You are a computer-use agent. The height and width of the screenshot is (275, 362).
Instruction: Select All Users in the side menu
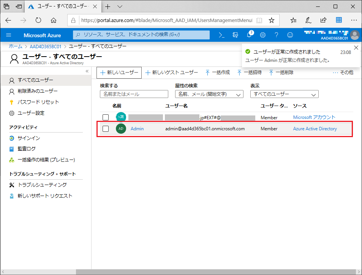(46, 80)
